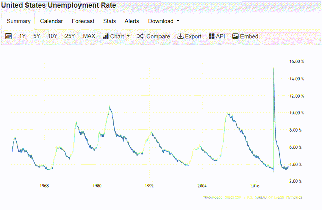
Task: Expand the Download dropdown arrow
Action: pos(178,21)
